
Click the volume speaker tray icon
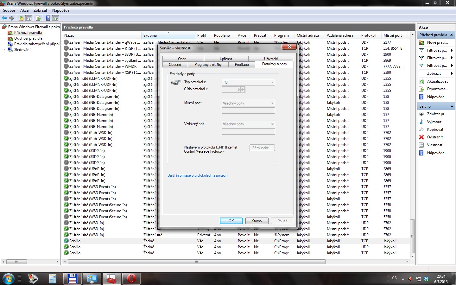411,279
